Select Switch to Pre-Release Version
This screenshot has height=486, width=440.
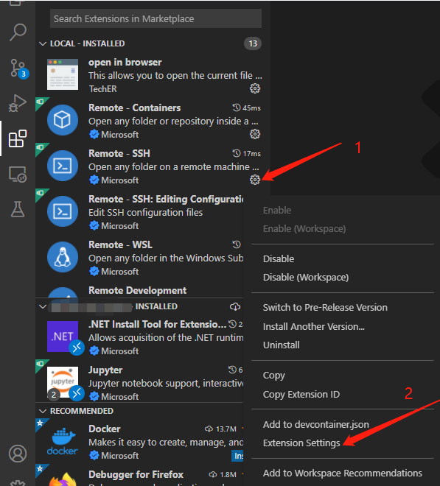point(325,308)
